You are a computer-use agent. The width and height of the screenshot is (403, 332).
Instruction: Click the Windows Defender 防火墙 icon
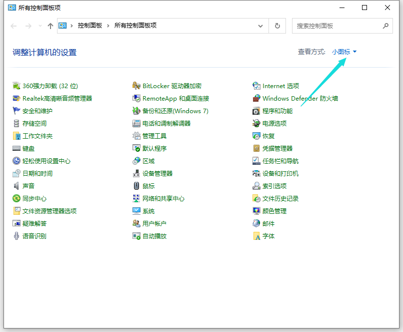(256, 99)
